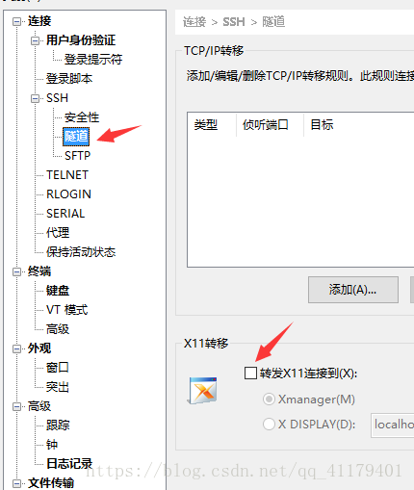Click the Xmanager X11 icon

(202, 391)
